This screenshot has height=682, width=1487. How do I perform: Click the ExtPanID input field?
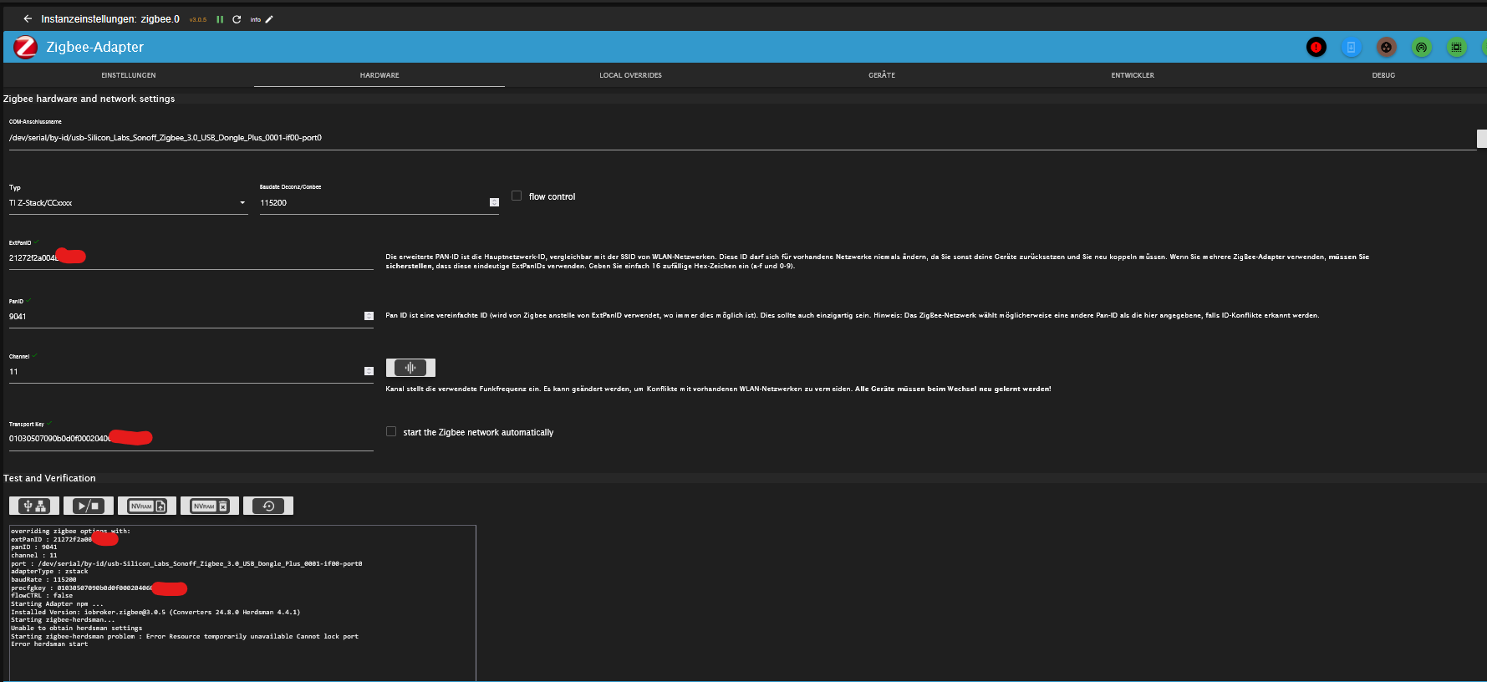[x=191, y=258]
